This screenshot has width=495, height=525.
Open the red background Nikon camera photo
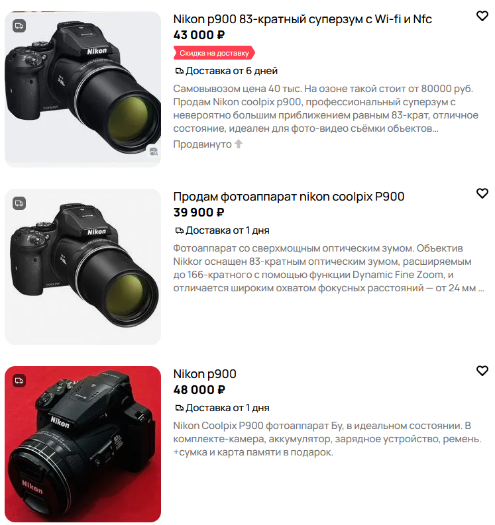pyautogui.click(x=83, y=444)
